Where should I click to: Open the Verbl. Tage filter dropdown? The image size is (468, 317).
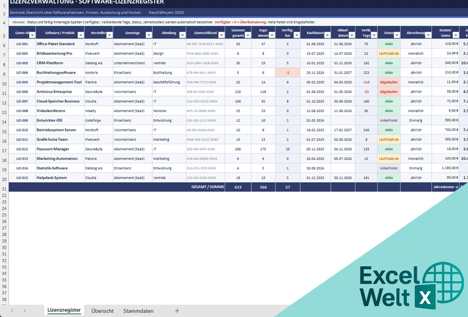pyautogui.click(x=373, y=35)
